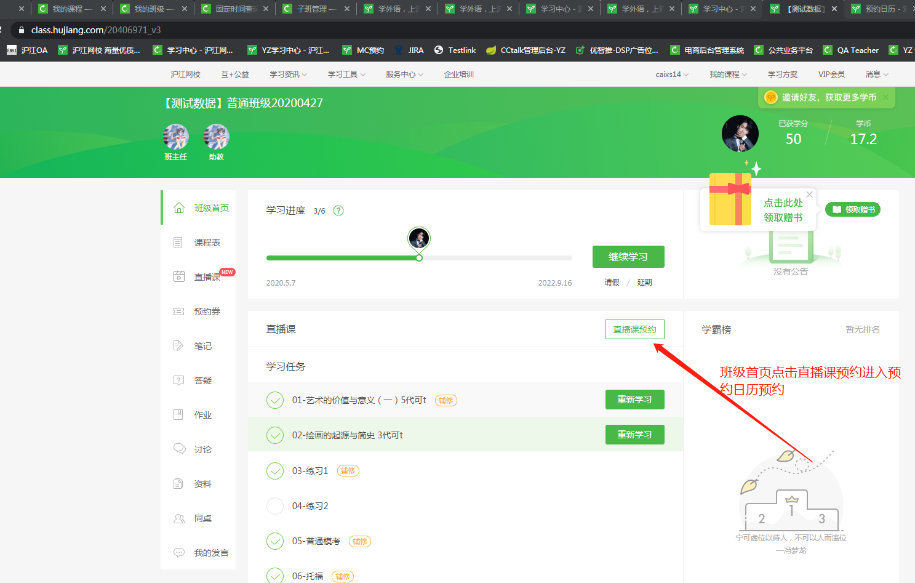Click the user profile avatar in the green banner
Image resolution: width=915 pixels, height=583 pixels.
pyautogui.click(x=740, y=134)
